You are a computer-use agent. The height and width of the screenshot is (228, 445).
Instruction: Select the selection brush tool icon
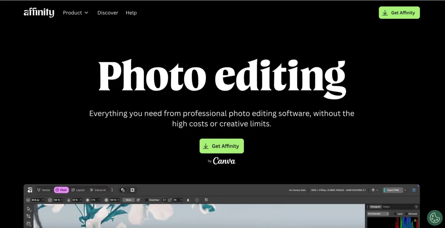(x=29, y=224)
